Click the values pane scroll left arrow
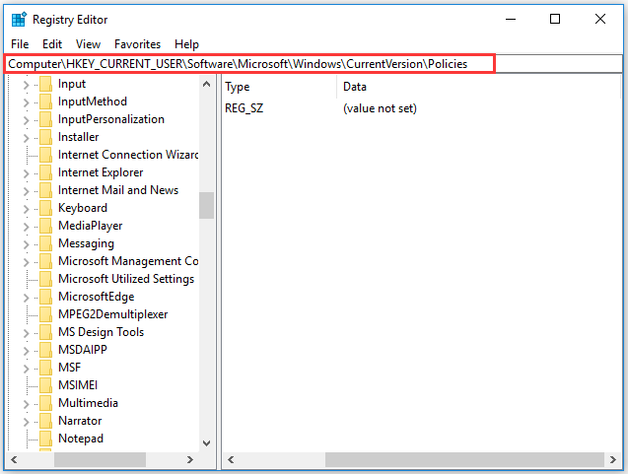Screen dimensions: 628x474 click(x=231, y=459)
